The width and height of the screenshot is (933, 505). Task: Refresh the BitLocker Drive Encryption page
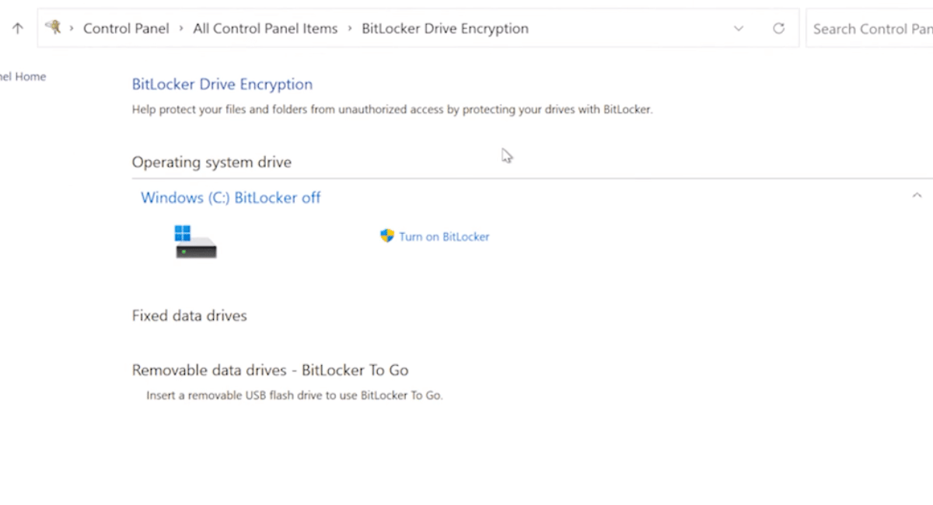pyautogui.click(x=778, y=29)
